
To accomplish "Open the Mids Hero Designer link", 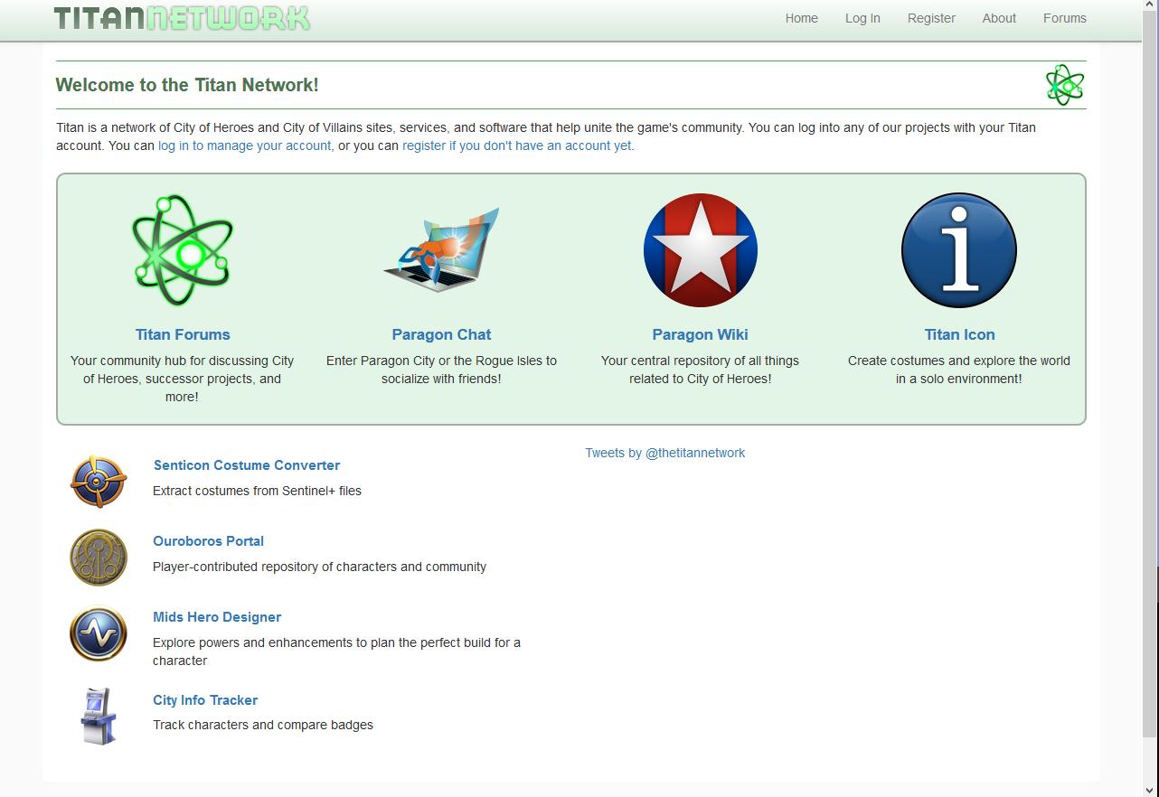I will click(217, 617).
